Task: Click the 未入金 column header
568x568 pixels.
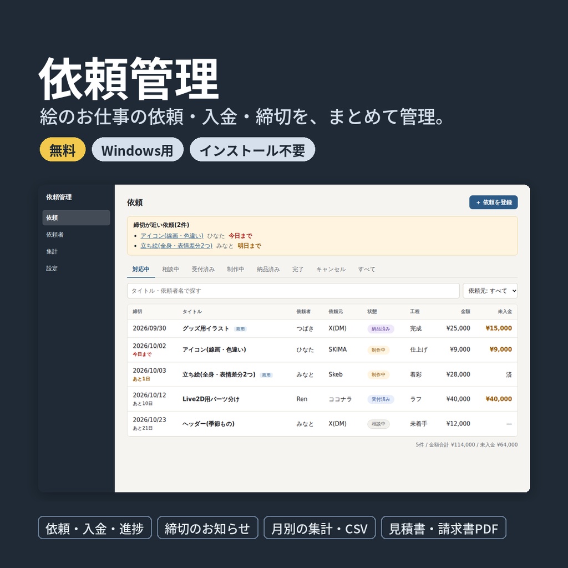Action: (x=505, y=312)
